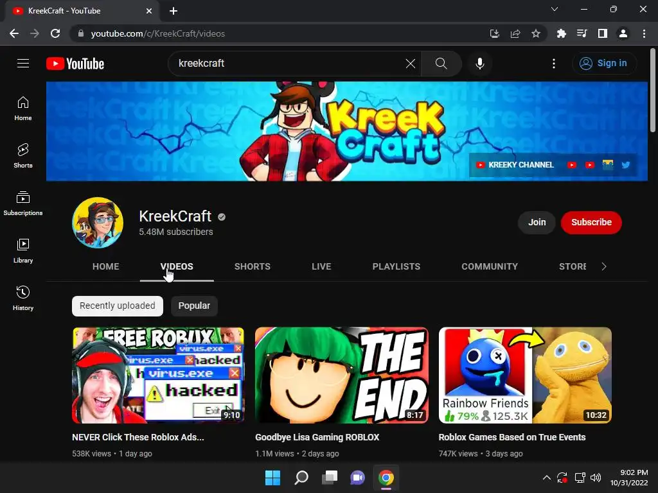Open the taskbar clock showing 9:02 PM
The height and width of the screenshot is (493, 658).
click(x=629, y=478)
